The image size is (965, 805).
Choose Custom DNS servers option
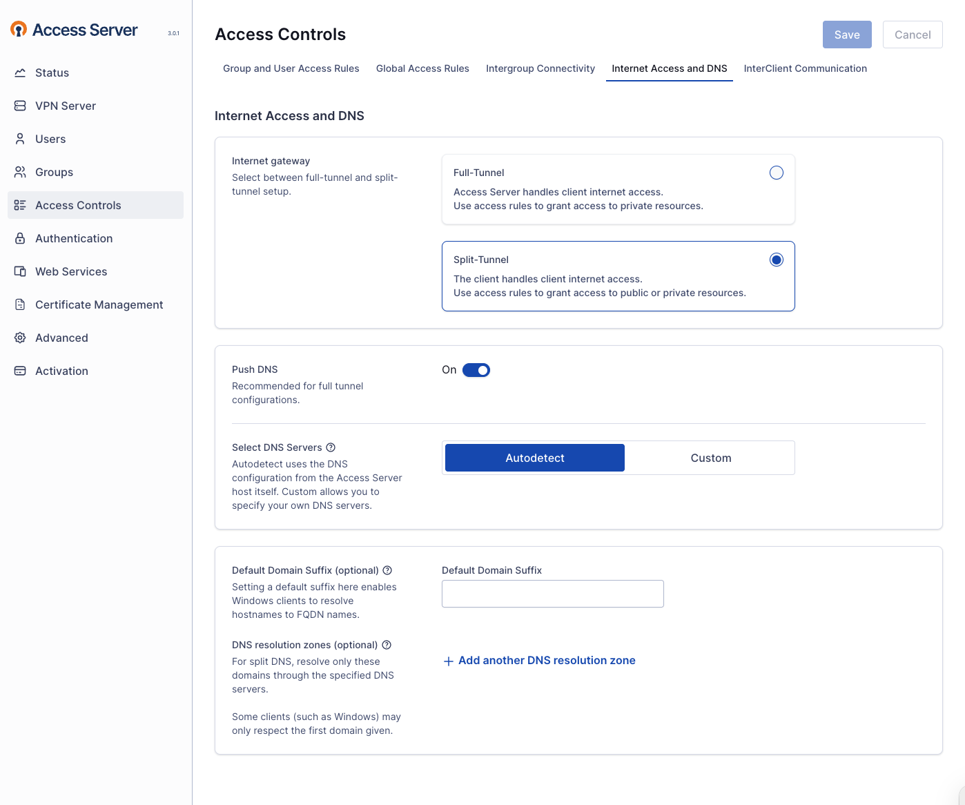710,458
